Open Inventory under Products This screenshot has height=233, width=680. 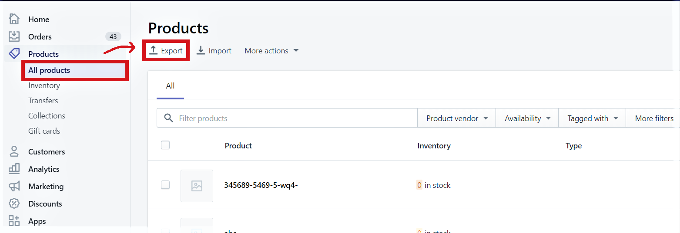pos(44,85)
